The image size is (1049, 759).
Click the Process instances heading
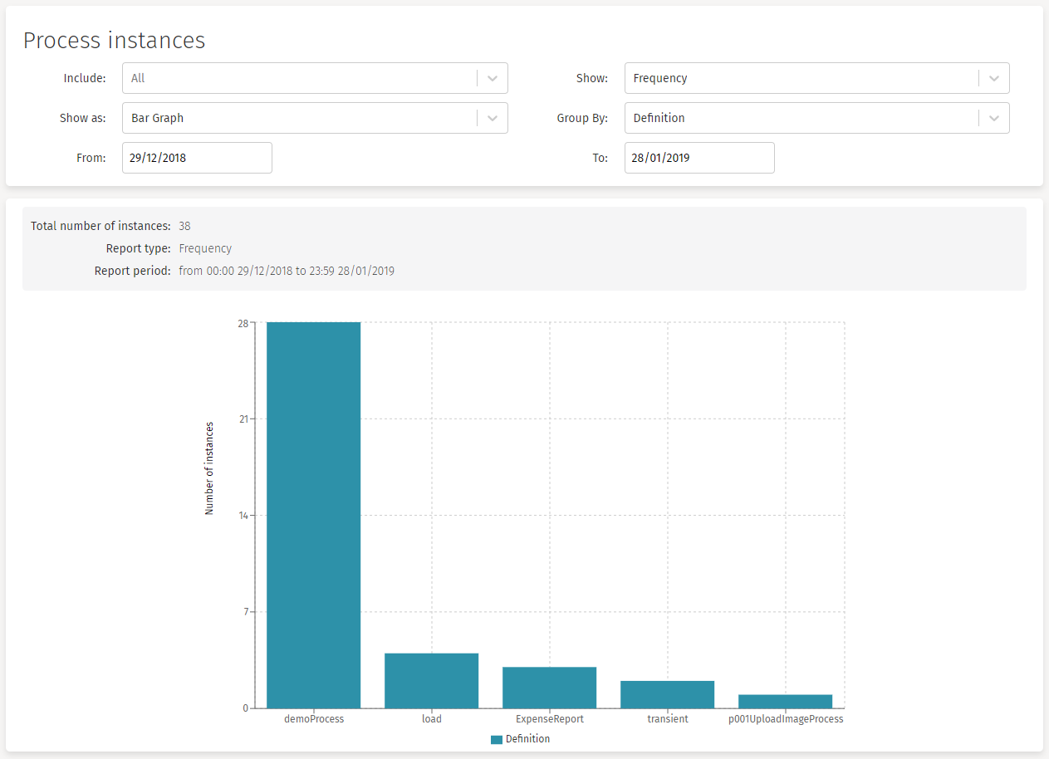tap(114, 40)
